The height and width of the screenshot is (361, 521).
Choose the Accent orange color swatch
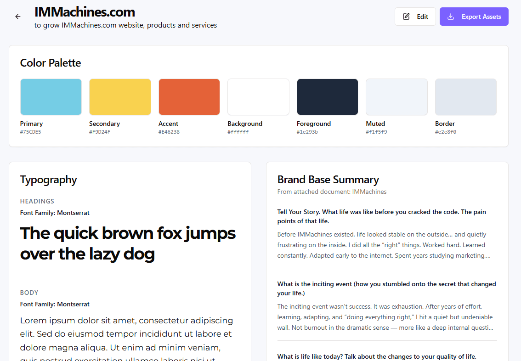[x=189, y=97]
